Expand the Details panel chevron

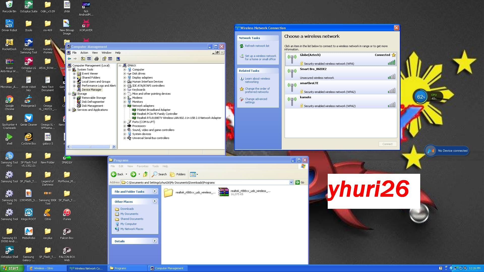[x=155, y=241]
